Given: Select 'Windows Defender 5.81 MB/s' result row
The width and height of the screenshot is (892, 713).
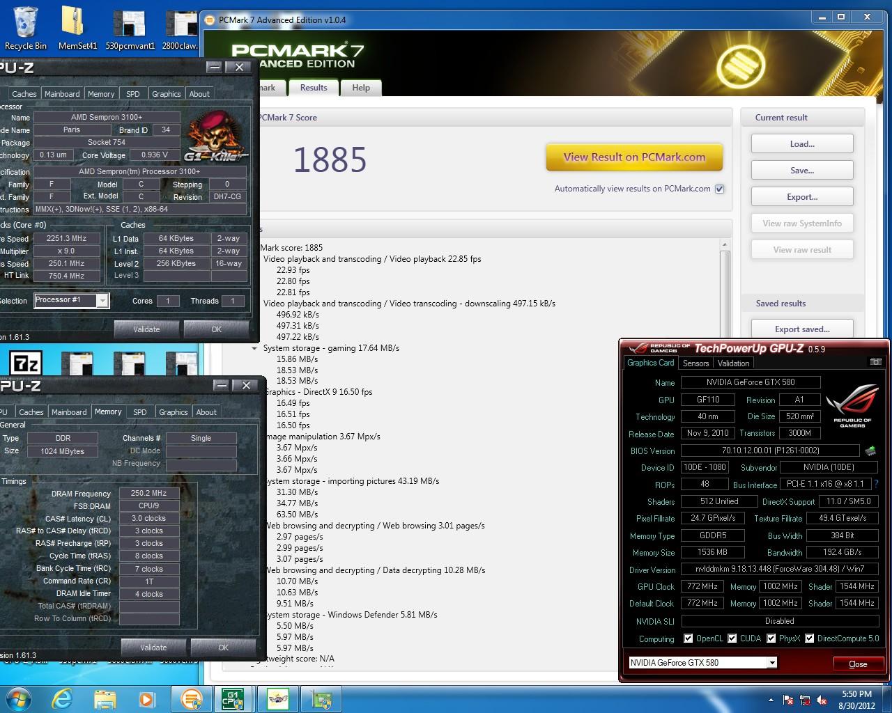Looking at the screenshot, I should coord(350,615).
